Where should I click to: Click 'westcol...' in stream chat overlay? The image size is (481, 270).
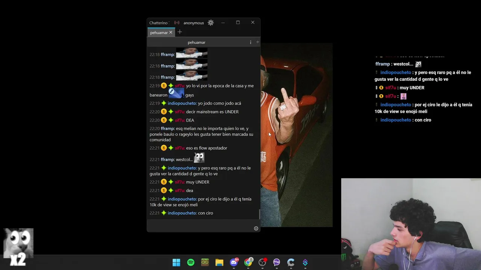403,64
